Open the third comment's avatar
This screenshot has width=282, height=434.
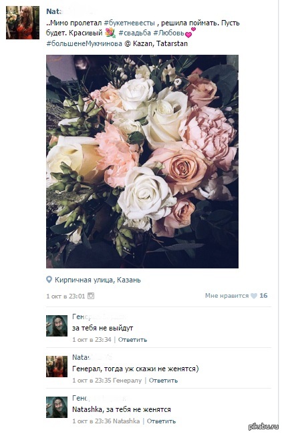point(57,407)
